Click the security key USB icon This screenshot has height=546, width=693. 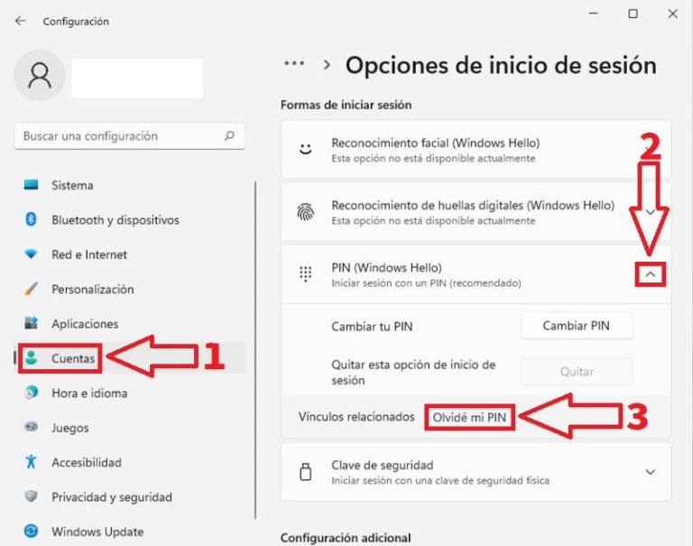click(305, 472)
